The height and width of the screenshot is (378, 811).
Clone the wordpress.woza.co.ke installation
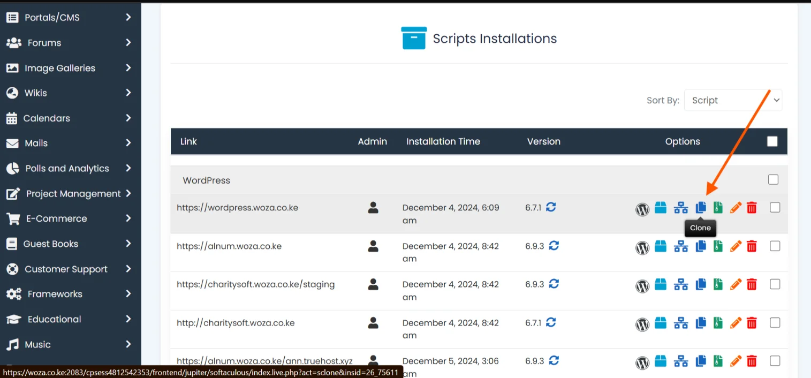[700, 207]
